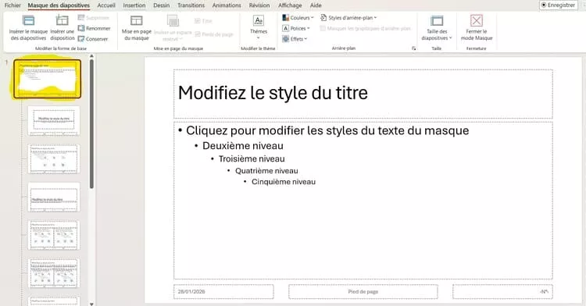The height and width of the screenshot is (306, 586).
Task: Open Insérer un espace réservé dropdown
Action: tap(173, 28)
